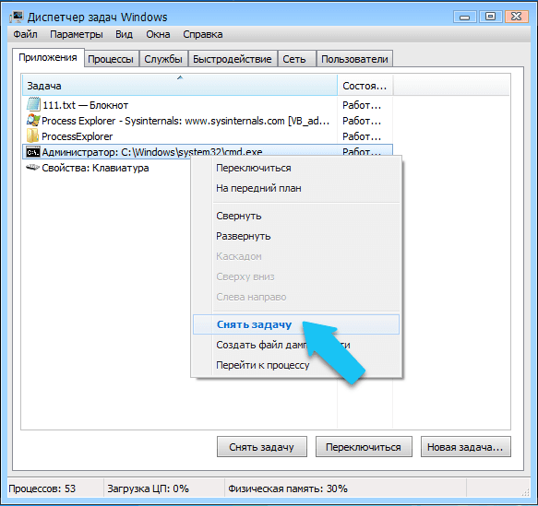Image resolution: width=538 pixels, height=506 pixels.
Task: Click the ProcessExplorer folder icon
Action: 33,136
